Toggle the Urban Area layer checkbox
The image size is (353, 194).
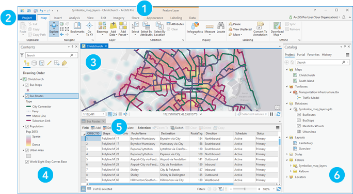(x=27, y=150)
